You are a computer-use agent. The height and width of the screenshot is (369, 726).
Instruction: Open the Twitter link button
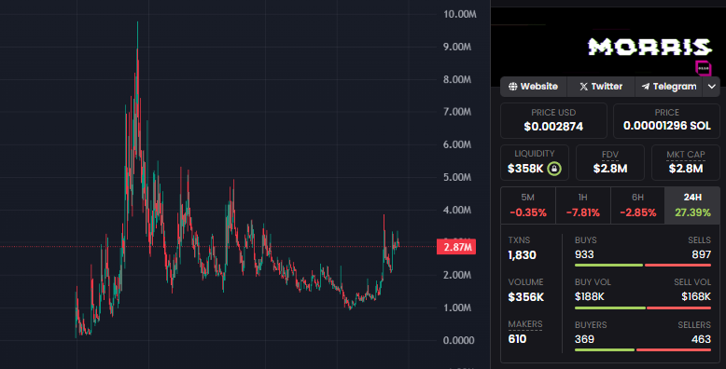601,87
